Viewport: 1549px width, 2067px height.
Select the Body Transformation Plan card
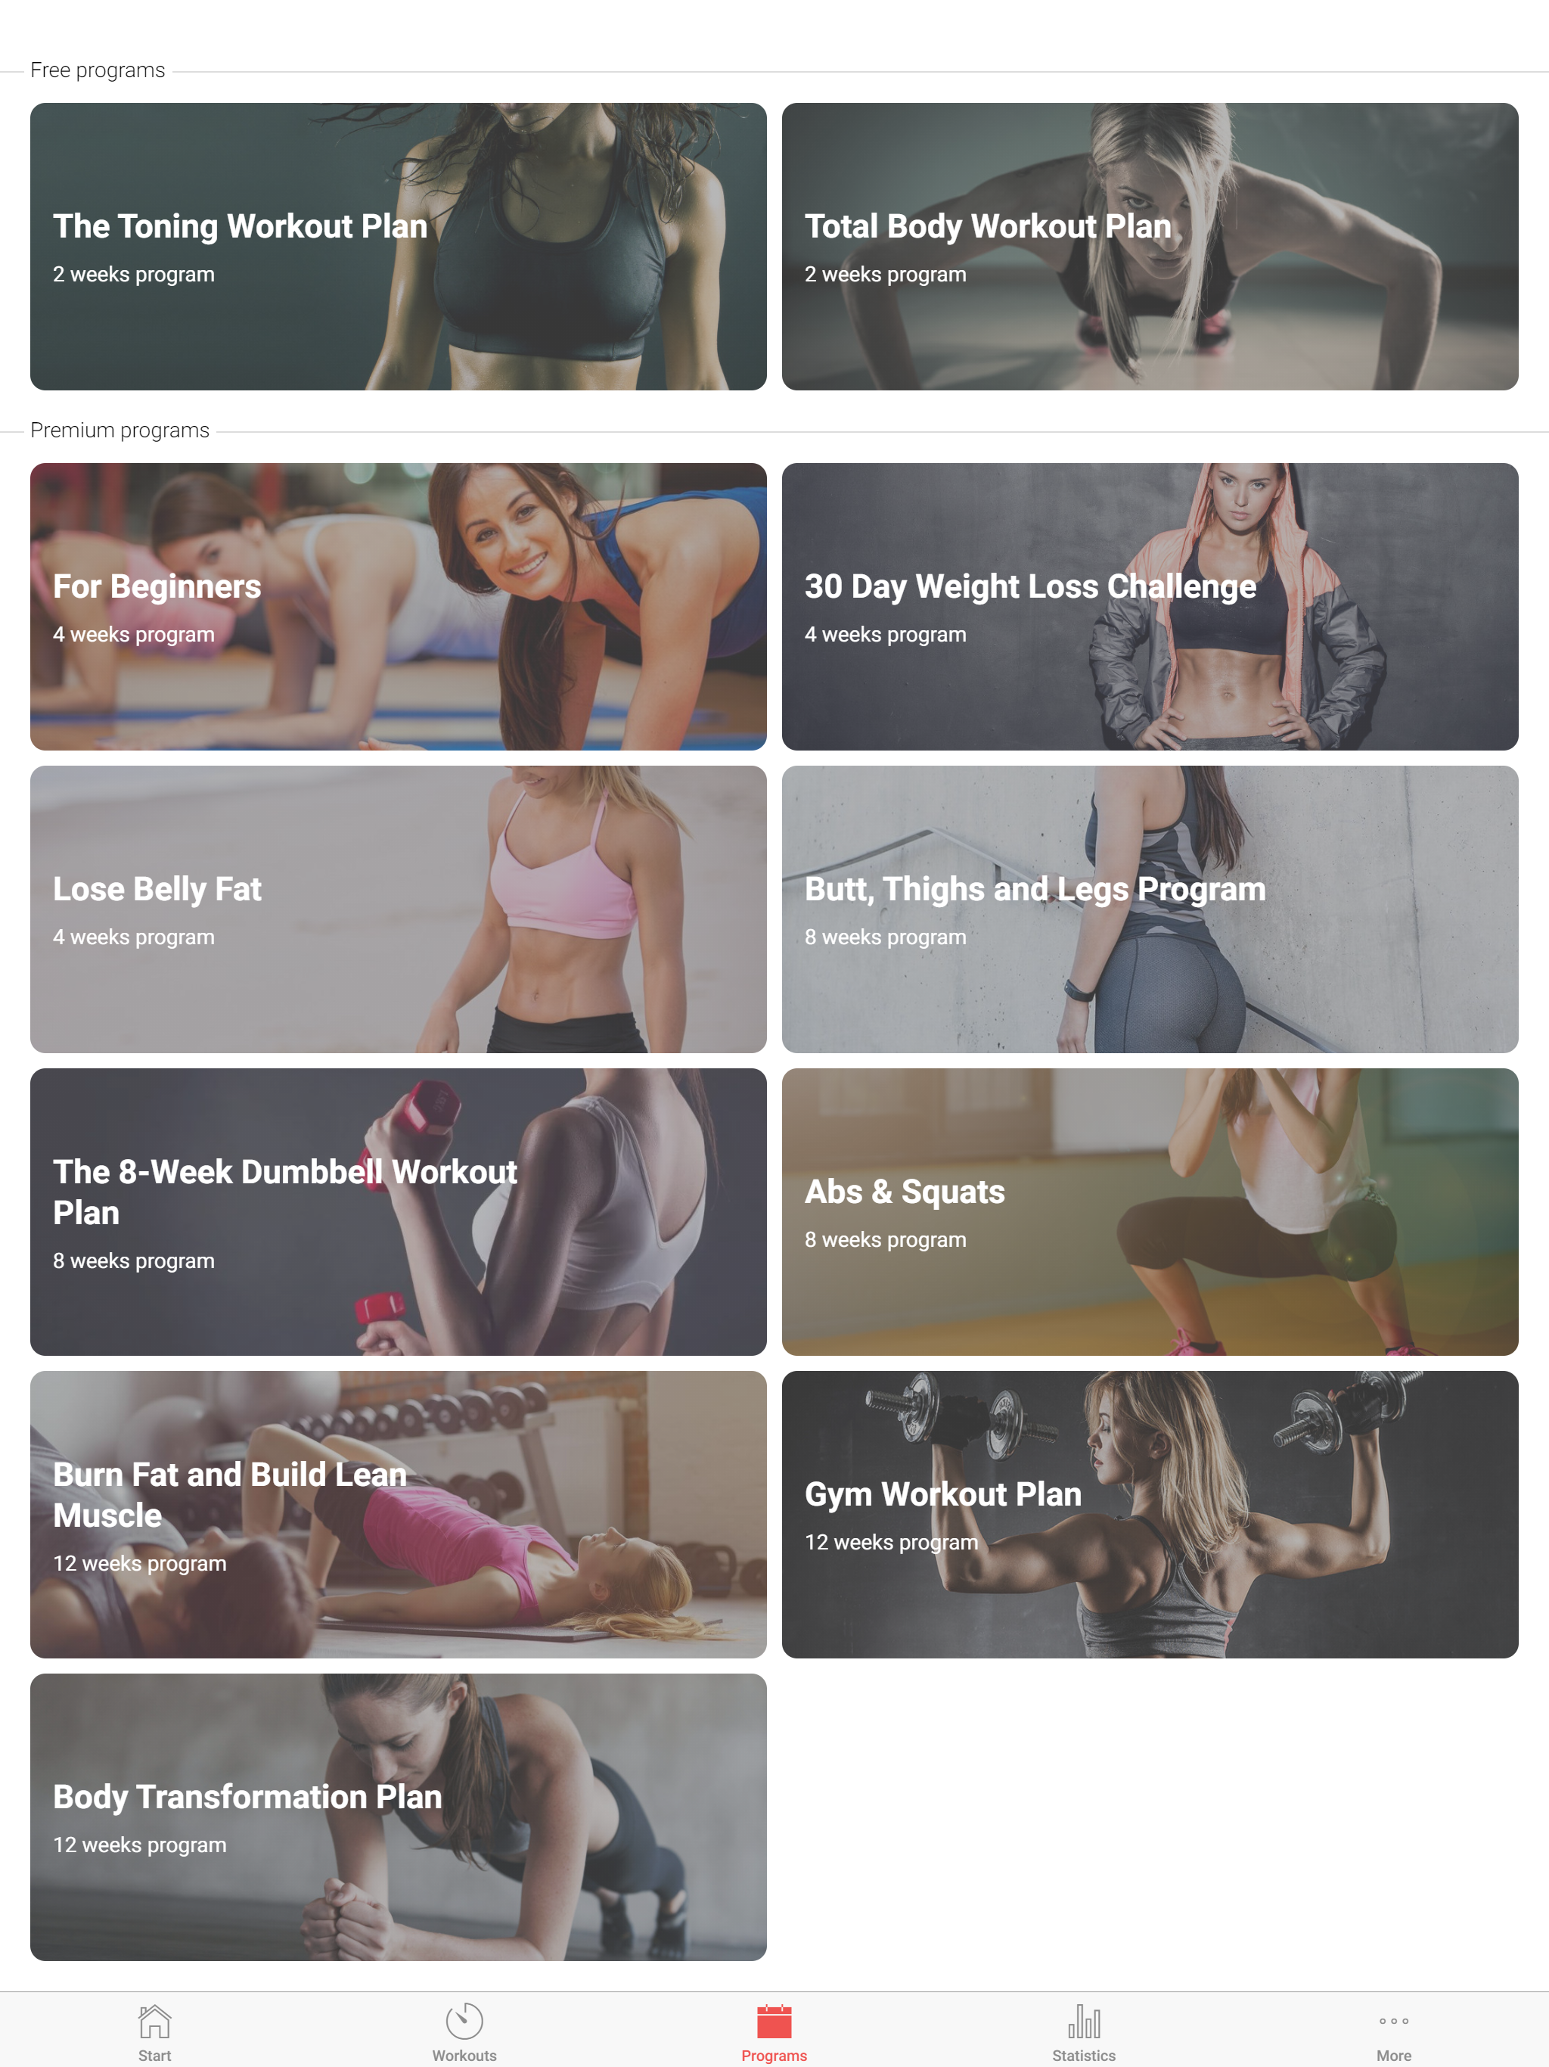point(398,1817)
